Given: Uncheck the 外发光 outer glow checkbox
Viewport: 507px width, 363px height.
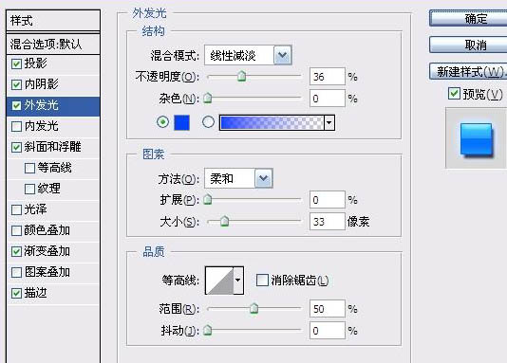Looking at the screenshot, I should click(16, 105).
